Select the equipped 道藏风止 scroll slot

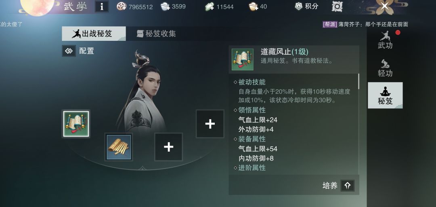(76, 124)
